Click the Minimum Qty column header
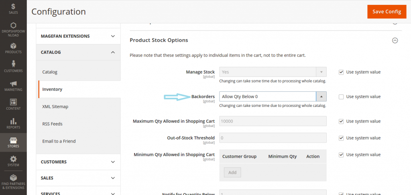 282,157
